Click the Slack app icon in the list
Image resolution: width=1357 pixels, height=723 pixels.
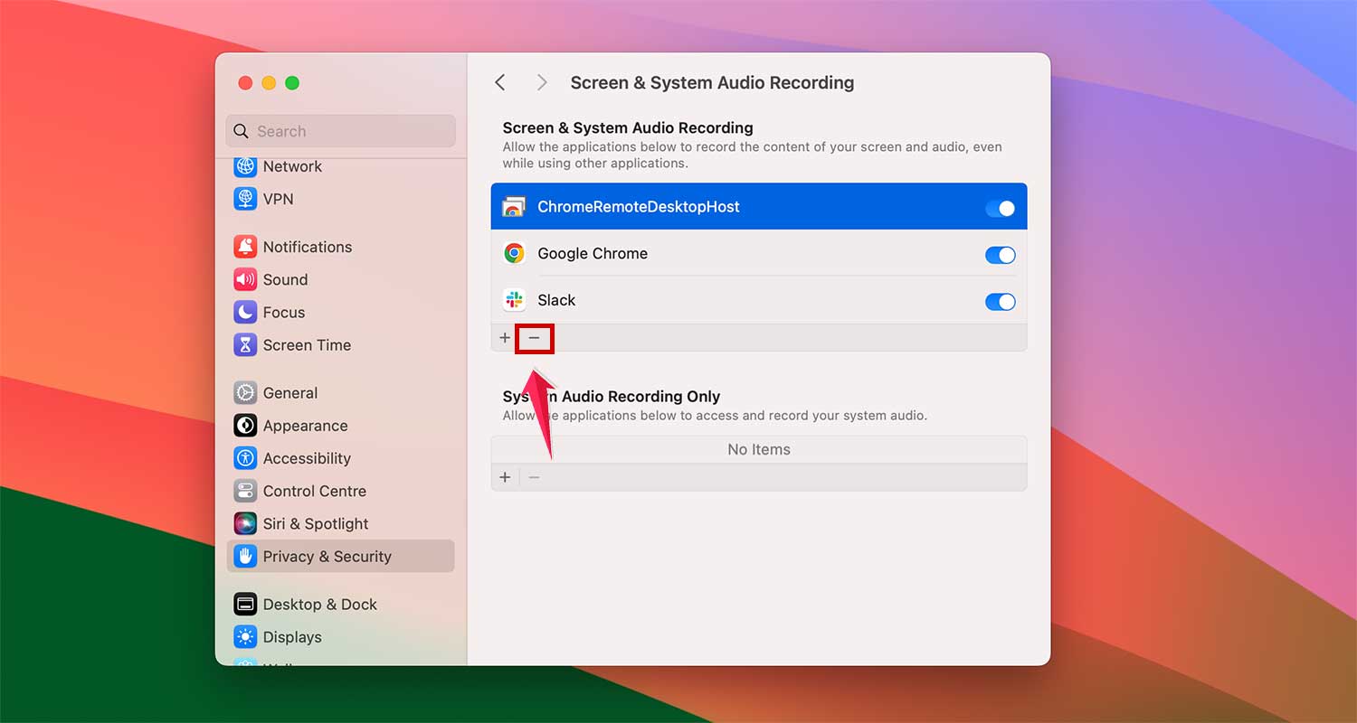coord(514,299)
